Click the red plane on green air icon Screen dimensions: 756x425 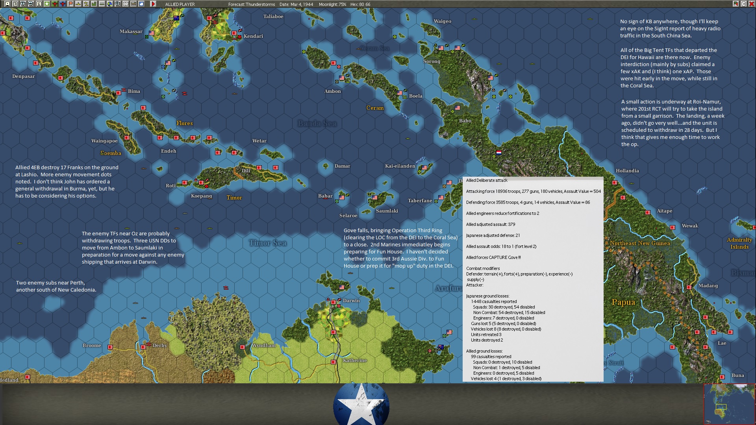click(x=55, y=4)
